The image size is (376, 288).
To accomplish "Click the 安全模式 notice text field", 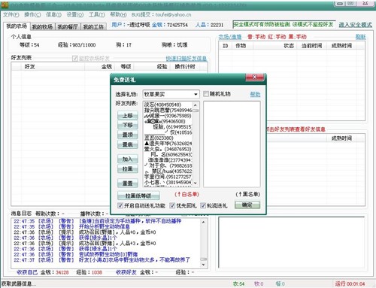I will [284, 25].
